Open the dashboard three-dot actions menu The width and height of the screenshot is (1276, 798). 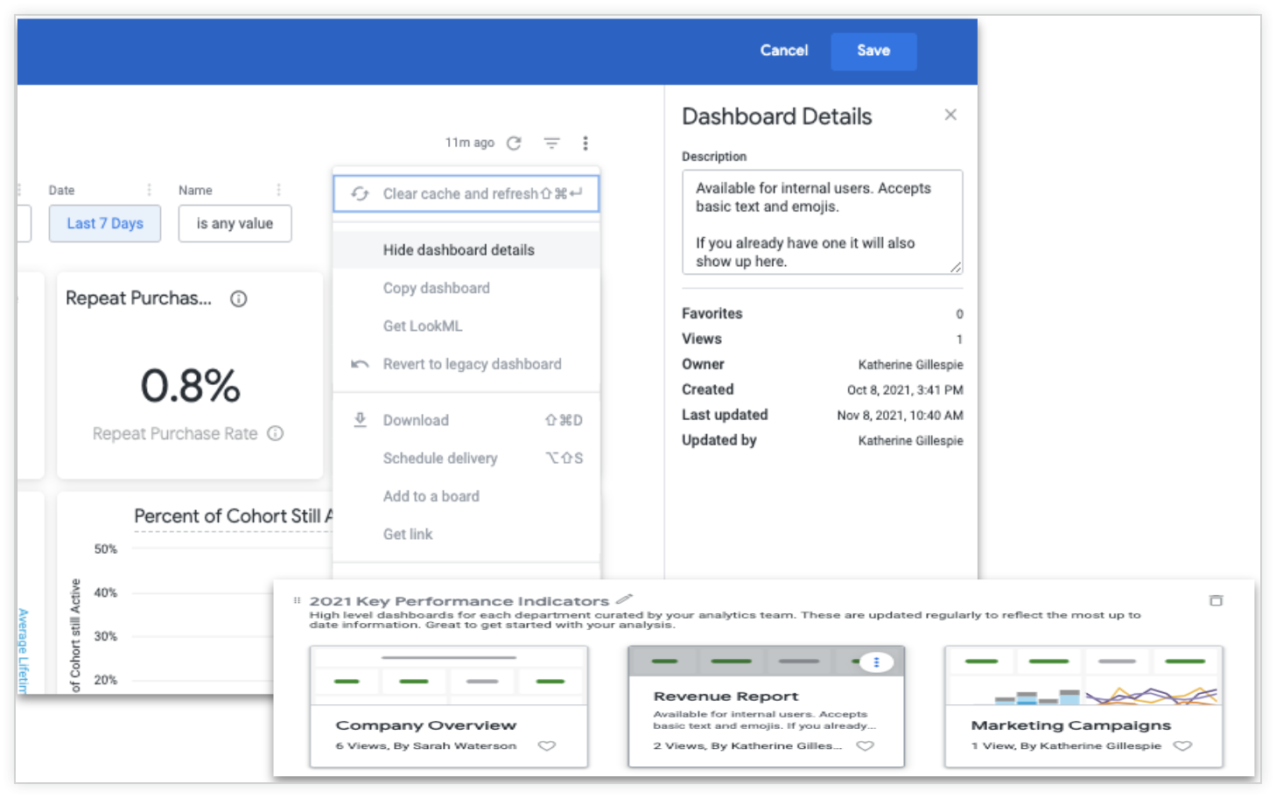point(585,143)
